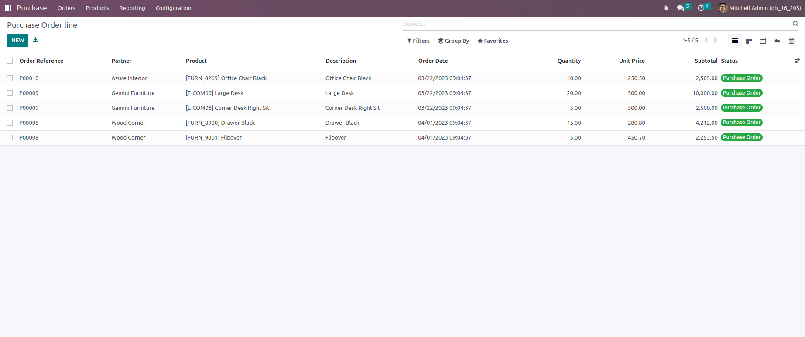Go to previous page of records
The image size is (805, 337).
[x=706, y=40]
